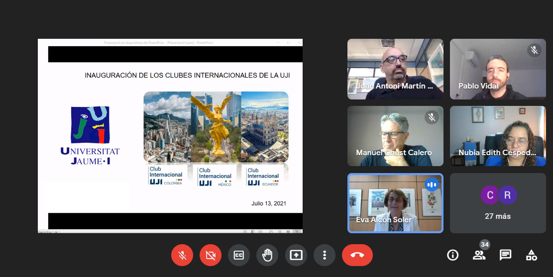Screen dimensions: 553x277
Task: Open the meeting details info icon
Action: click(452, 255)
